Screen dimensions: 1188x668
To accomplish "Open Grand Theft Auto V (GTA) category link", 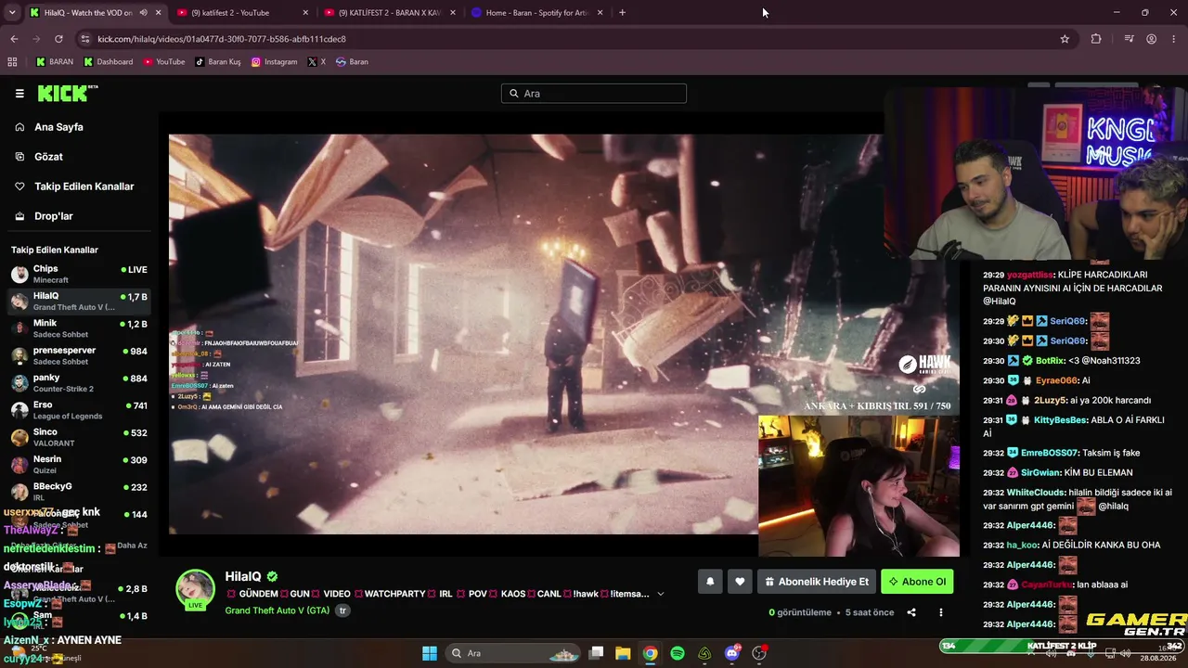I will click(277, 610).
